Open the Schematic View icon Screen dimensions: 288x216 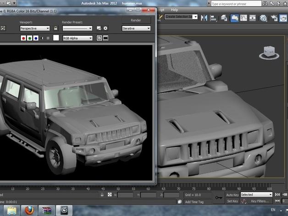click(x=253, y=18)
